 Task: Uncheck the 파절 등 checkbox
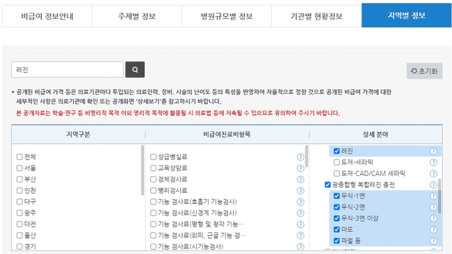pyautogui.click(x=337, y=241)
